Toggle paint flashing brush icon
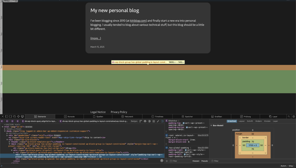The image size is (296, 168). click(x=158, y=121)
